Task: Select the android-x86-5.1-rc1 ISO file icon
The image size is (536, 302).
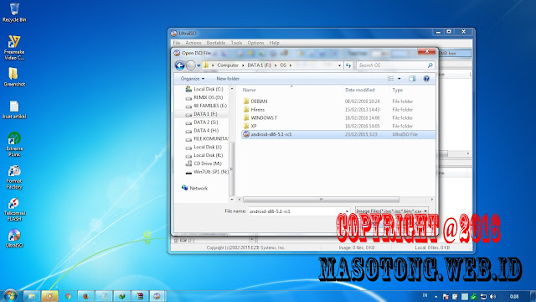Action: (x=246, y=134)
